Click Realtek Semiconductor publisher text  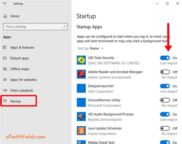[105, 119]
